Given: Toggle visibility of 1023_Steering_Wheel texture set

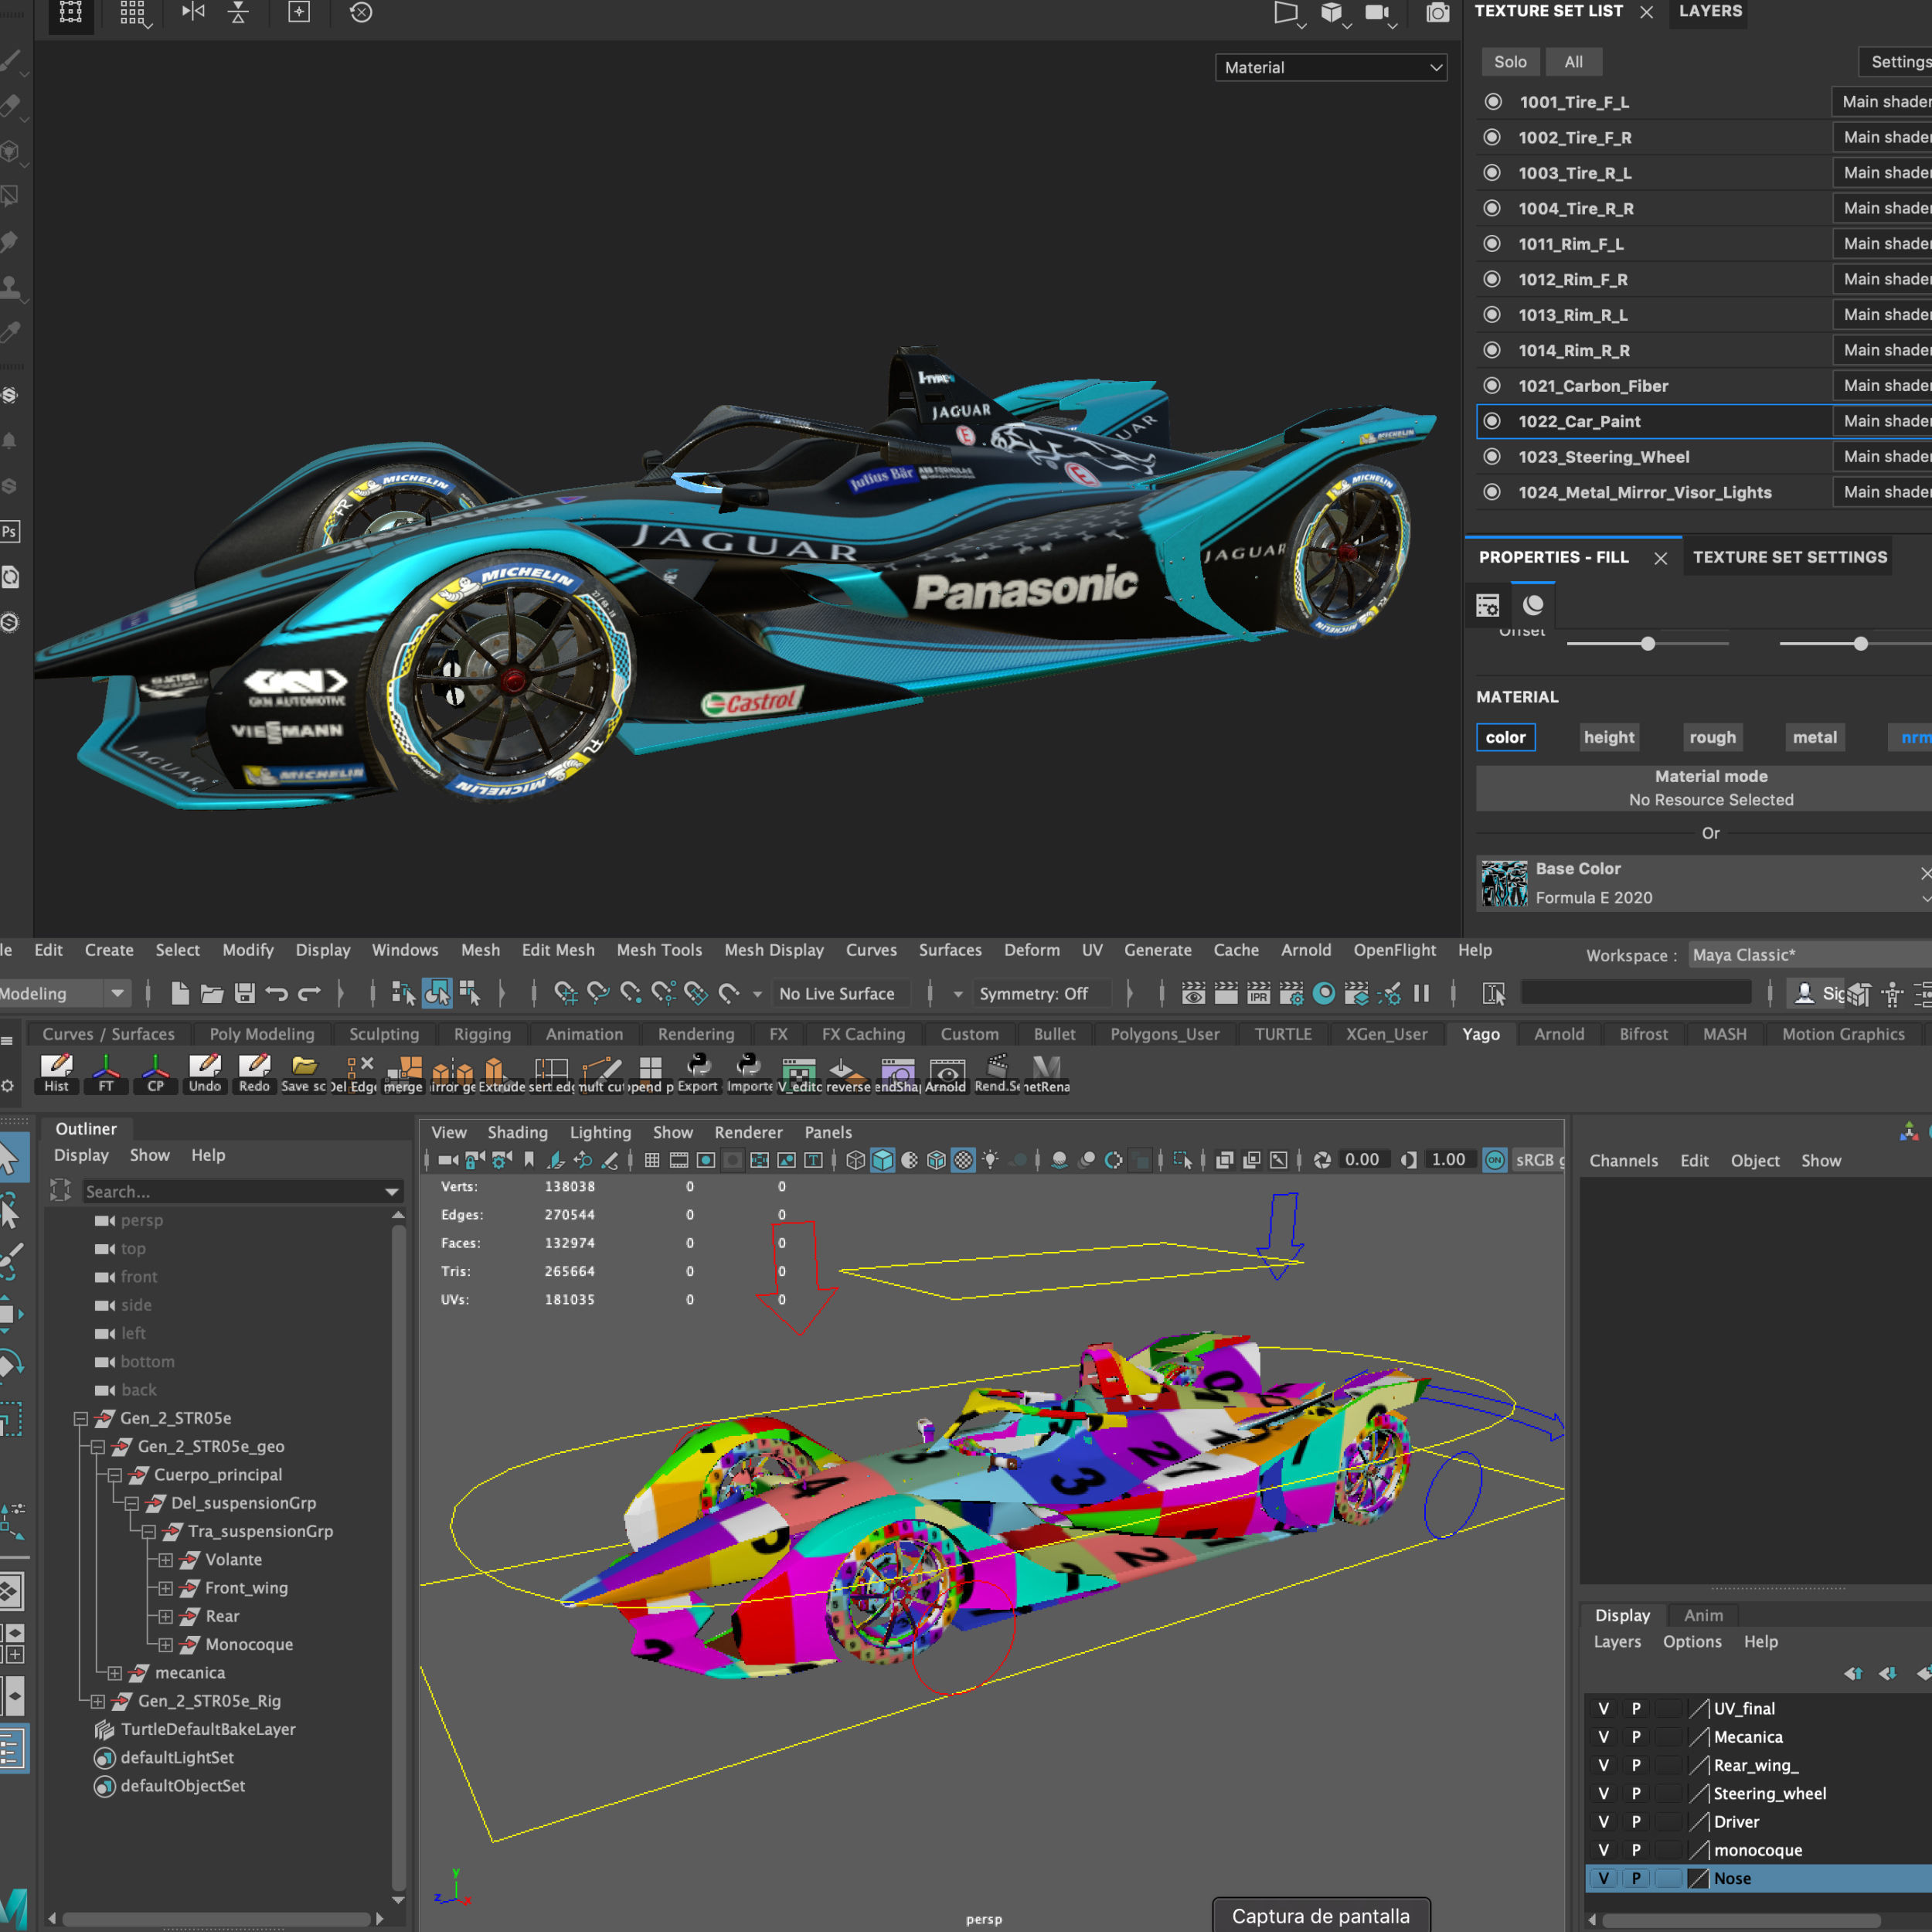Looking at the screenshot, I should pyautogui.click(x=1492, y=456).
